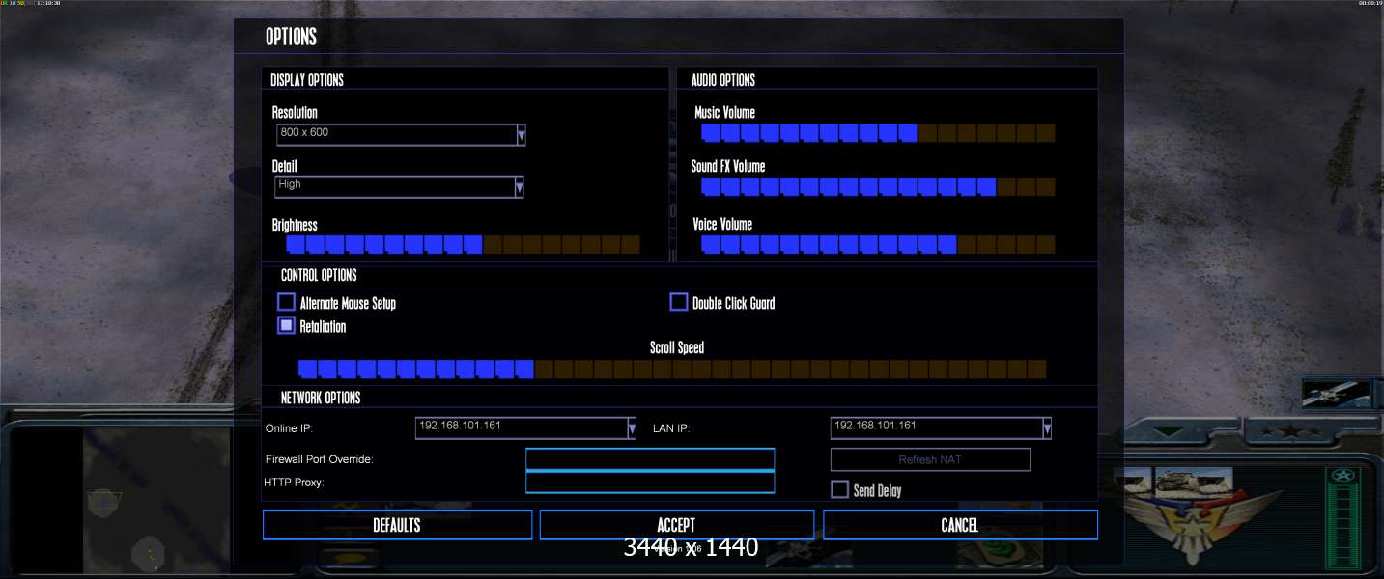Screen dimensions: 1384x579
Task: Open the Resolution dropdown showing 800 x 600
Action: [x=400, y=134]
